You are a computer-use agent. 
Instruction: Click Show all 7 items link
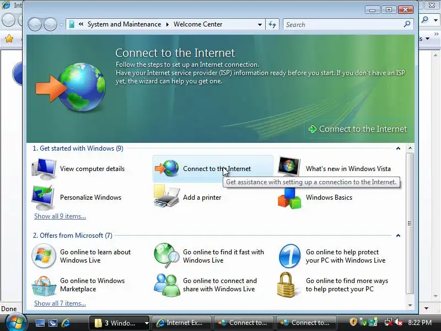(x=60, y=303)
